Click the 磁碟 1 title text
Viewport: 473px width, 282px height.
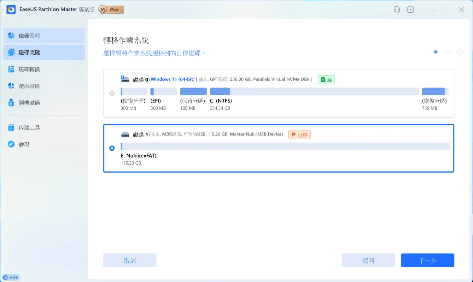pyautogui.click(x=140, y=135)
